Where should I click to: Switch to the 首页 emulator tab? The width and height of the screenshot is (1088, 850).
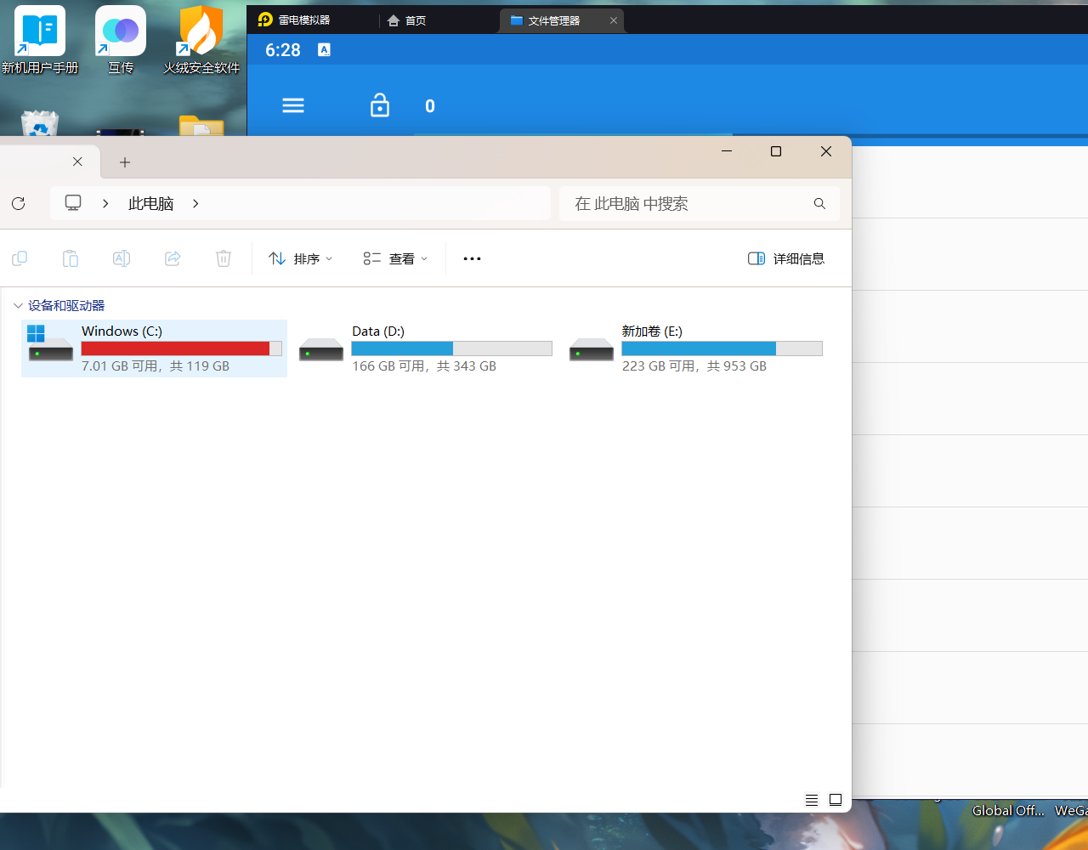[x=407, y=20]
